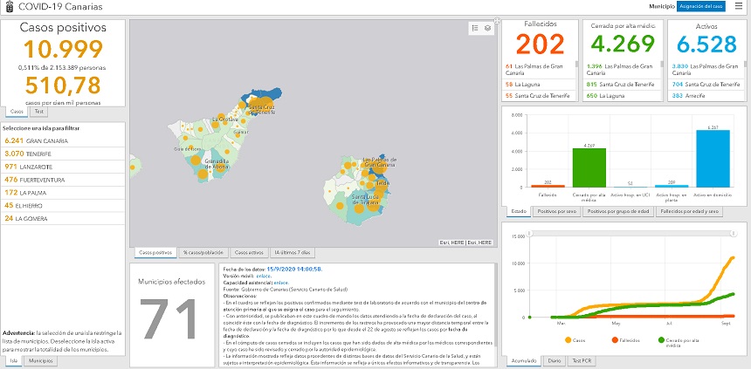The width and height of the screenshot is (751, 369).
Task: Select GRAN CANARIA in the island list
Action: pos(47,140)
